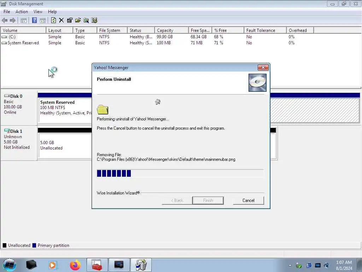This screenshot has height=272, width=362.
Task: Open the View menu
Action: pyautogui.click(x=38, y=12)
